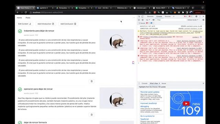Screen dimensions: 220x124
Task: Open a new browser tab
Action: (193, 8)
